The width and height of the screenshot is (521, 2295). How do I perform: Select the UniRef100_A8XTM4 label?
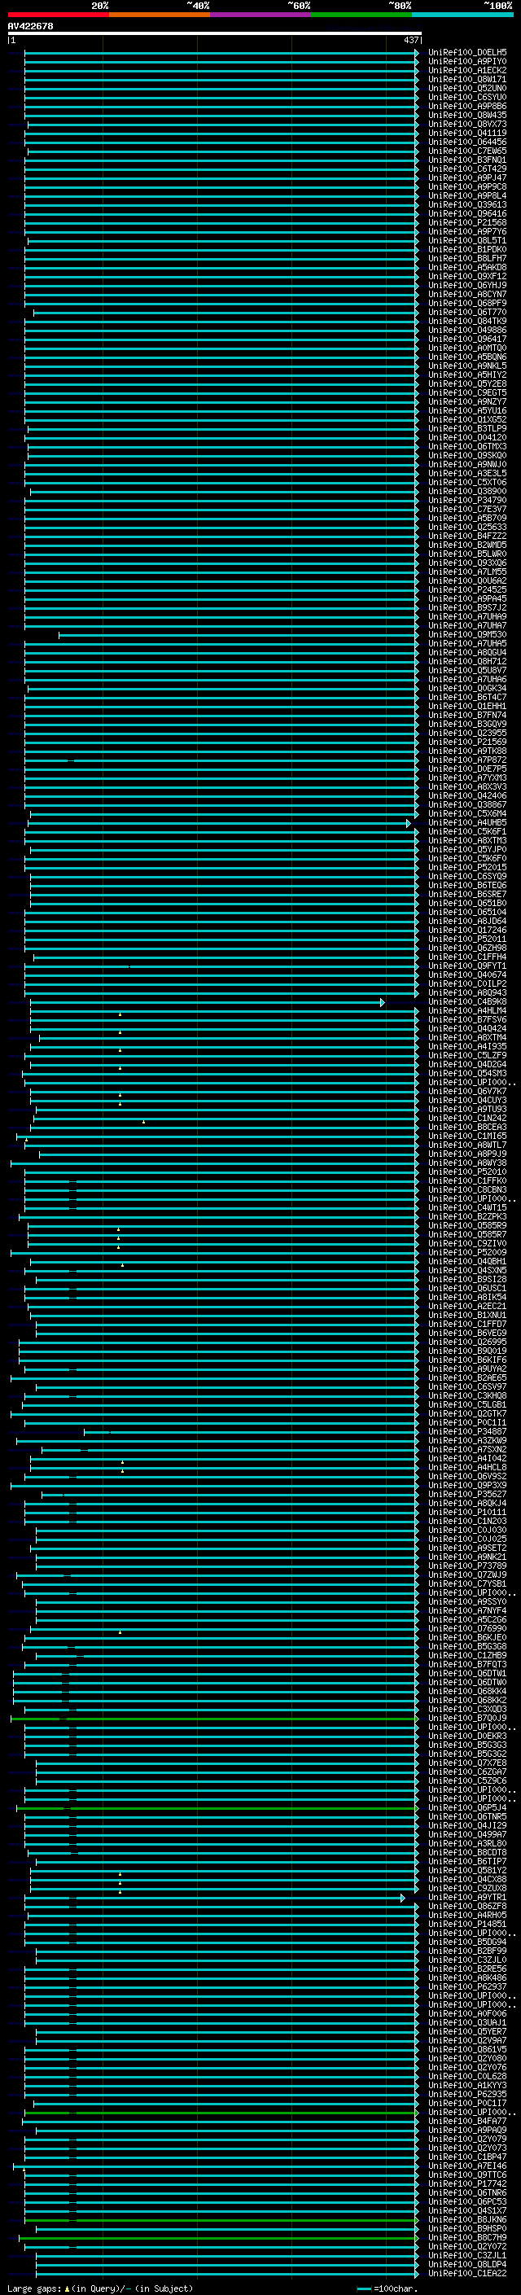(466, 1038)
